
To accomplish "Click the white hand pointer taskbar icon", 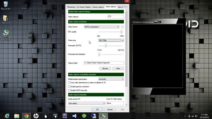I will pyautogui.click(x=46, y=116).
